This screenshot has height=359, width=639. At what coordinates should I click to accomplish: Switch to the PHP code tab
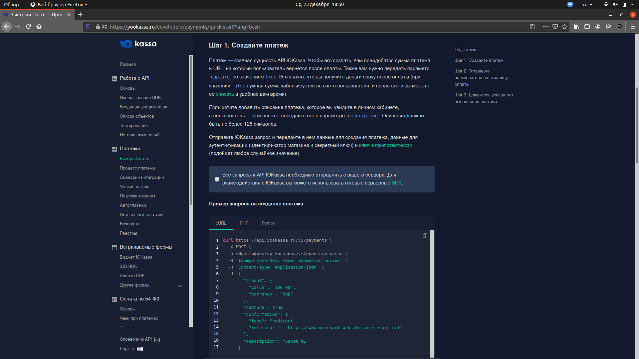(x=244, y=223)
